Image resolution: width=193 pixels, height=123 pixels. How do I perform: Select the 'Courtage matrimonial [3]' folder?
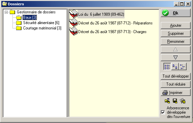pyautogui.click(x=42, y=28)
